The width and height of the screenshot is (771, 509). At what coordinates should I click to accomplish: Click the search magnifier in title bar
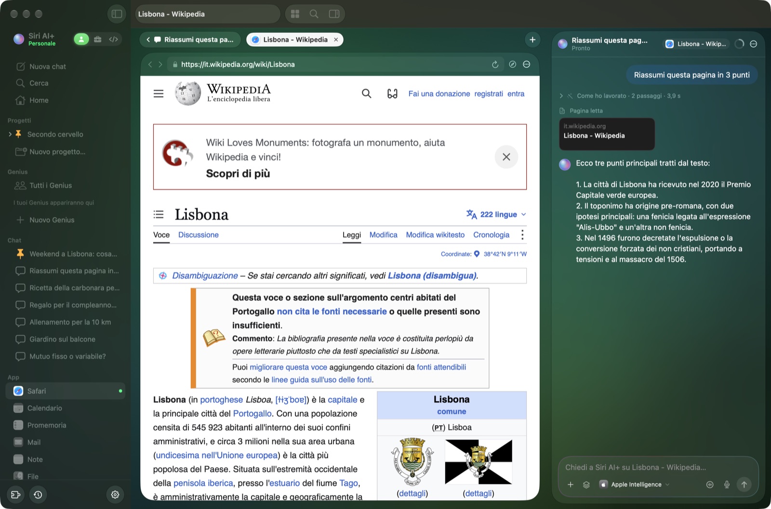click(314, 14)
